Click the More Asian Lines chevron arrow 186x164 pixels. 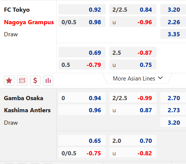coord(160,78)
